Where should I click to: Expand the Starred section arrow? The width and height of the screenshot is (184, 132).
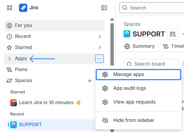[100, 47]
